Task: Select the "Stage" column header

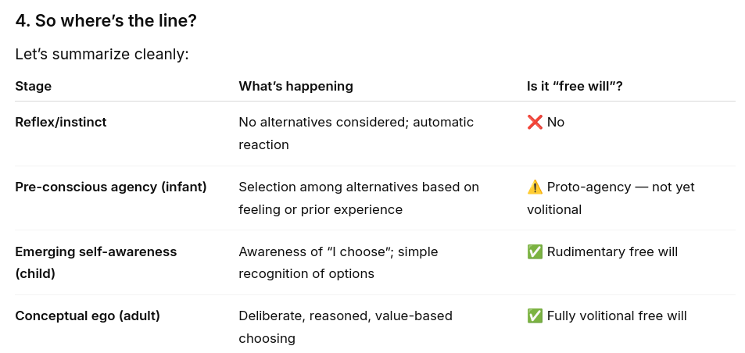Action: [34, 87]
